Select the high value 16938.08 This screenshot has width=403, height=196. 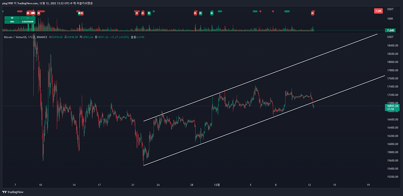72,37
